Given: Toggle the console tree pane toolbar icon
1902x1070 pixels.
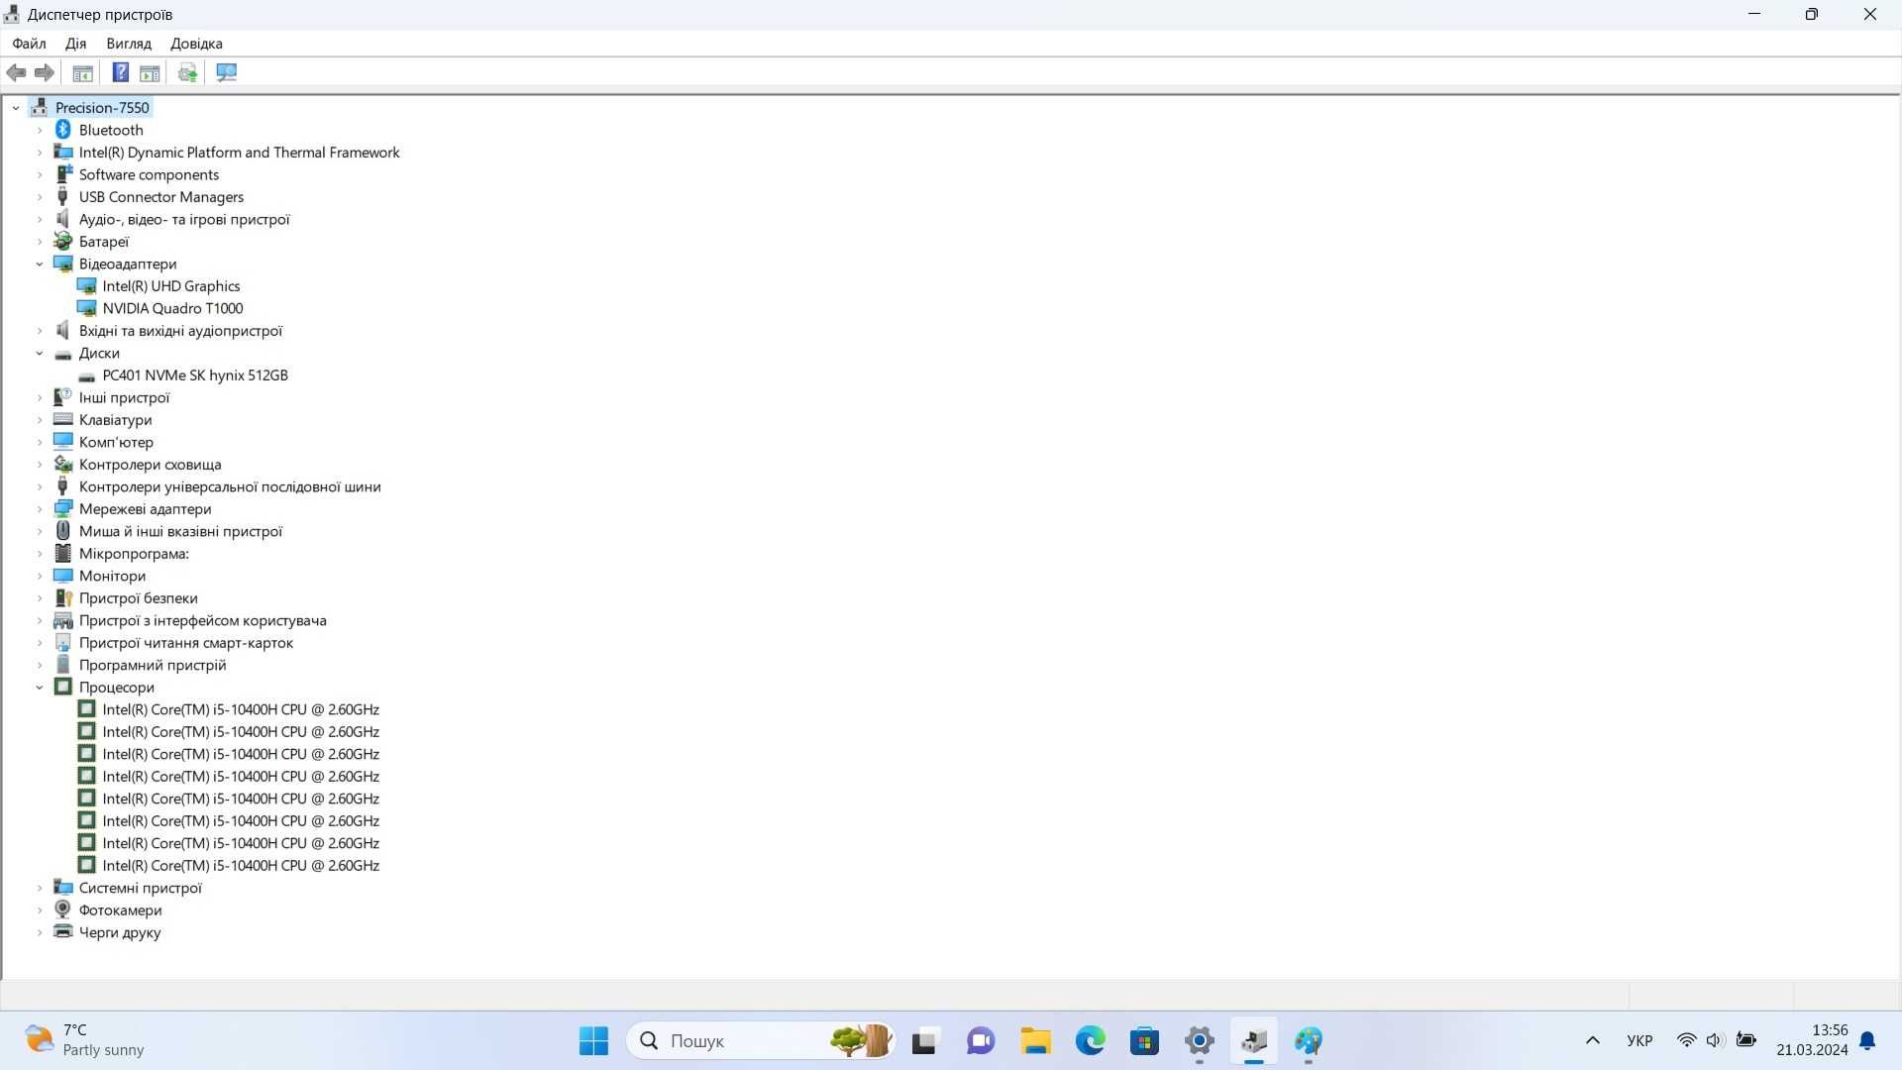Looking at the screenshot, I should [83, 72].
